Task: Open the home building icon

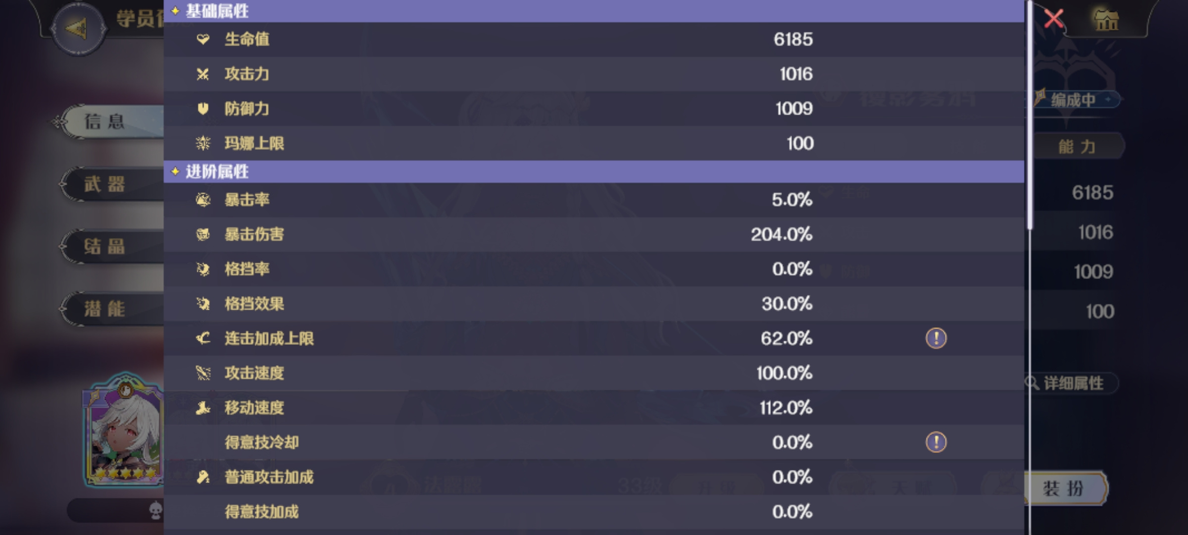Action: (x=1106, y=20)
